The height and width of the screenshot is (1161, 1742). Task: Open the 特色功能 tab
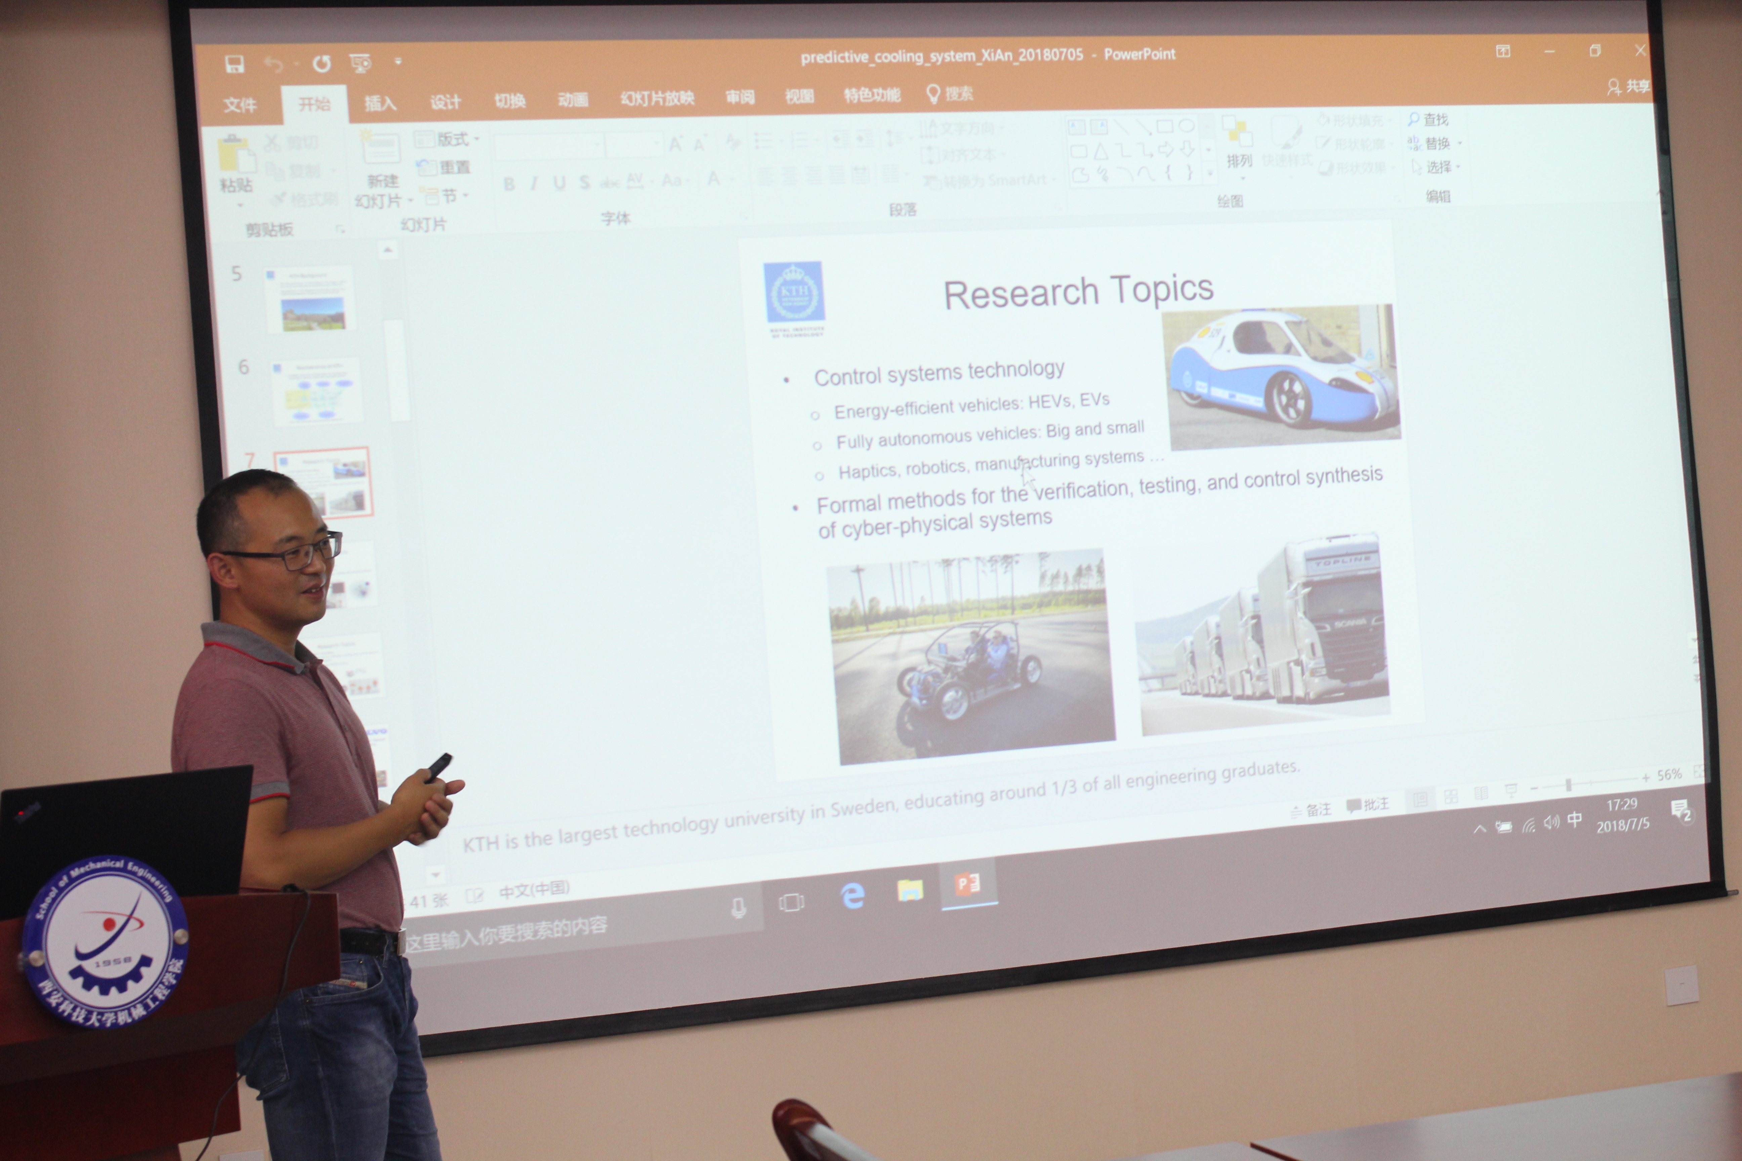tap(872, 94)
